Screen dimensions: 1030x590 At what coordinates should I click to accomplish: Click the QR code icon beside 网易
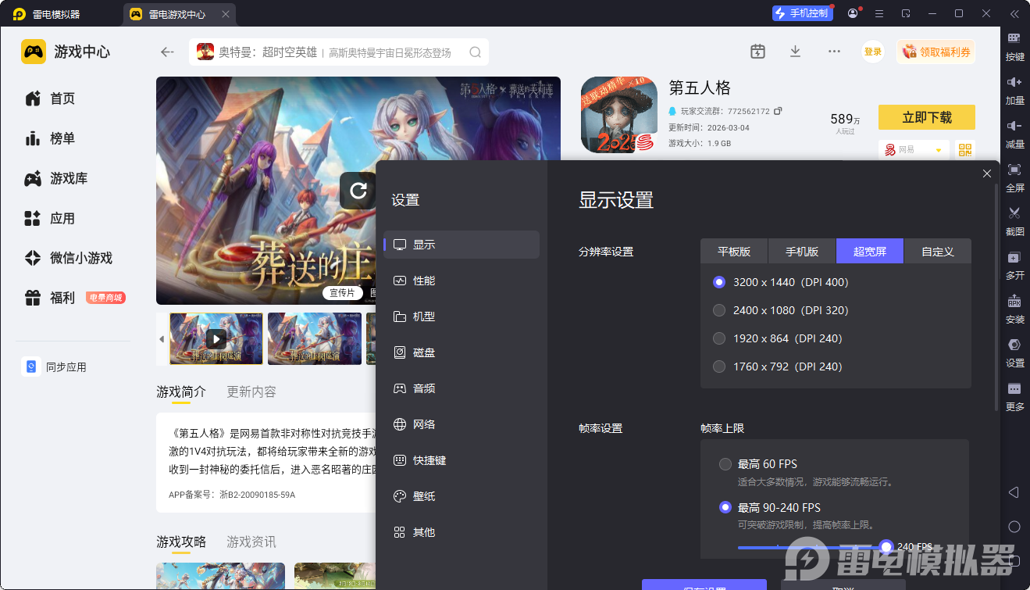point(965,150)
